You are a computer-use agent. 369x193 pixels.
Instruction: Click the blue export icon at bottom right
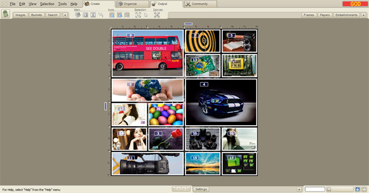point(358,189)
